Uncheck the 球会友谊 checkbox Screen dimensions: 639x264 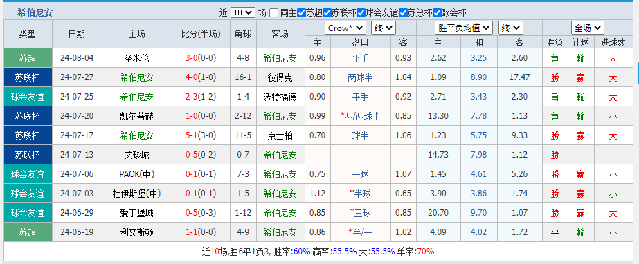click(x=361, y=12)
